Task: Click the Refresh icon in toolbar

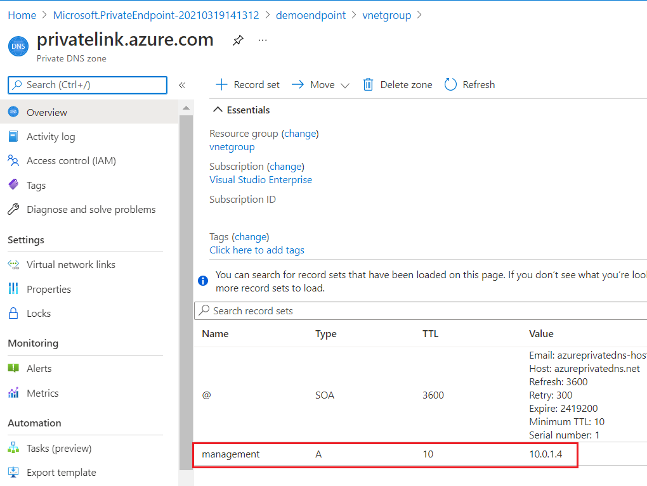Action: (x=451, y=85)
